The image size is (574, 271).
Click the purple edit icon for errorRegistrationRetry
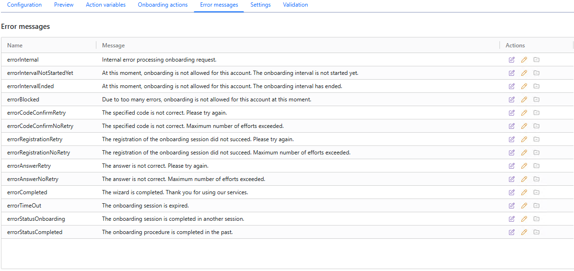(512, 139)
